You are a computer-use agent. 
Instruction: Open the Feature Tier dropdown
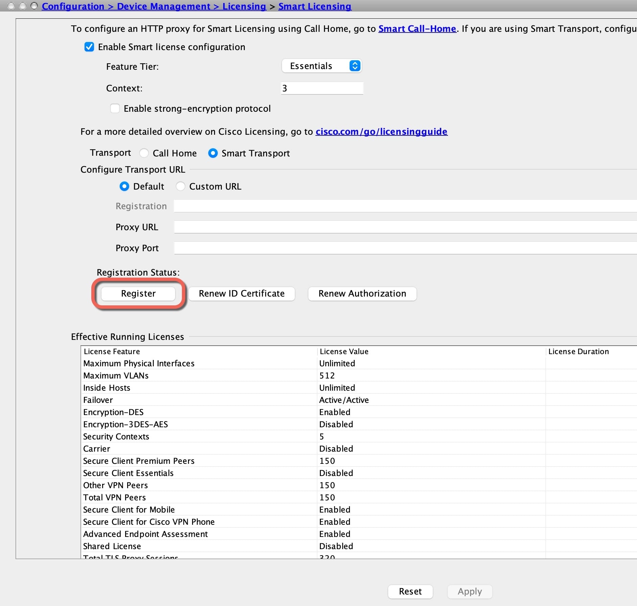[x=322, y=66]
